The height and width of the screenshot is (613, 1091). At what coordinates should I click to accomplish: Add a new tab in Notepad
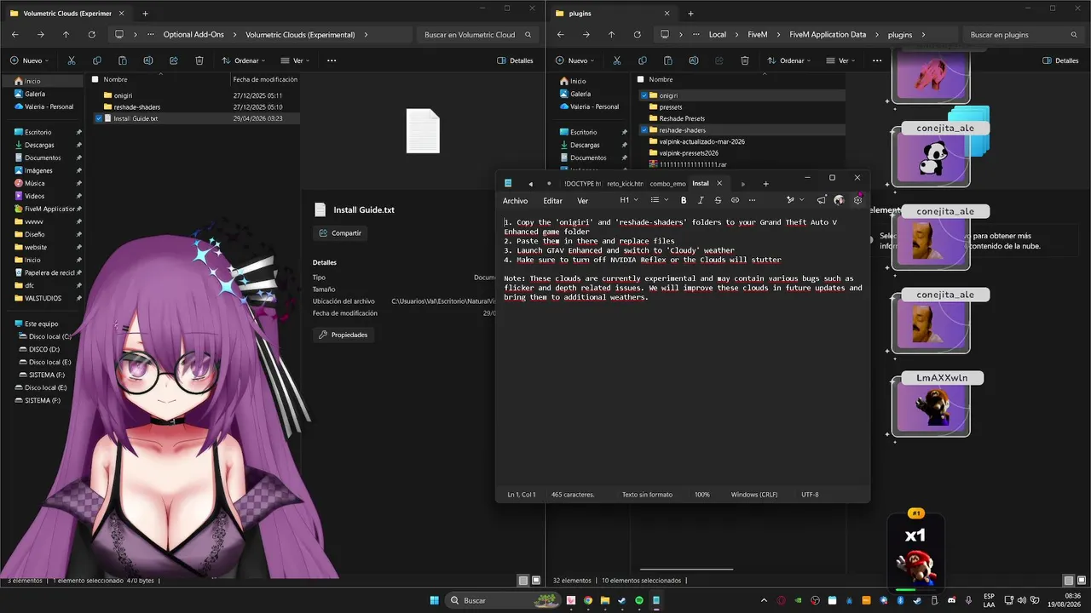(x=765, y=183)
